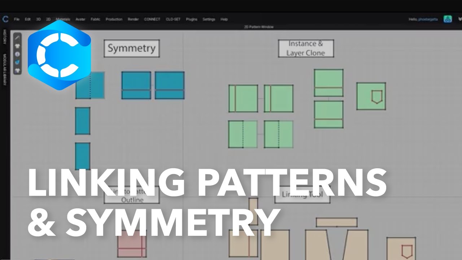Open the vertical HISTORY tab

coord(5,37)
